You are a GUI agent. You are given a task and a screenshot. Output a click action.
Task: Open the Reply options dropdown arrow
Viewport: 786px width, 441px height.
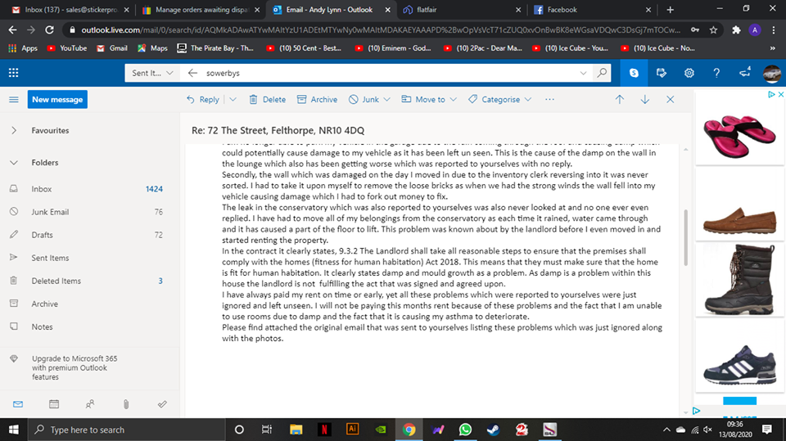(233, 99)
